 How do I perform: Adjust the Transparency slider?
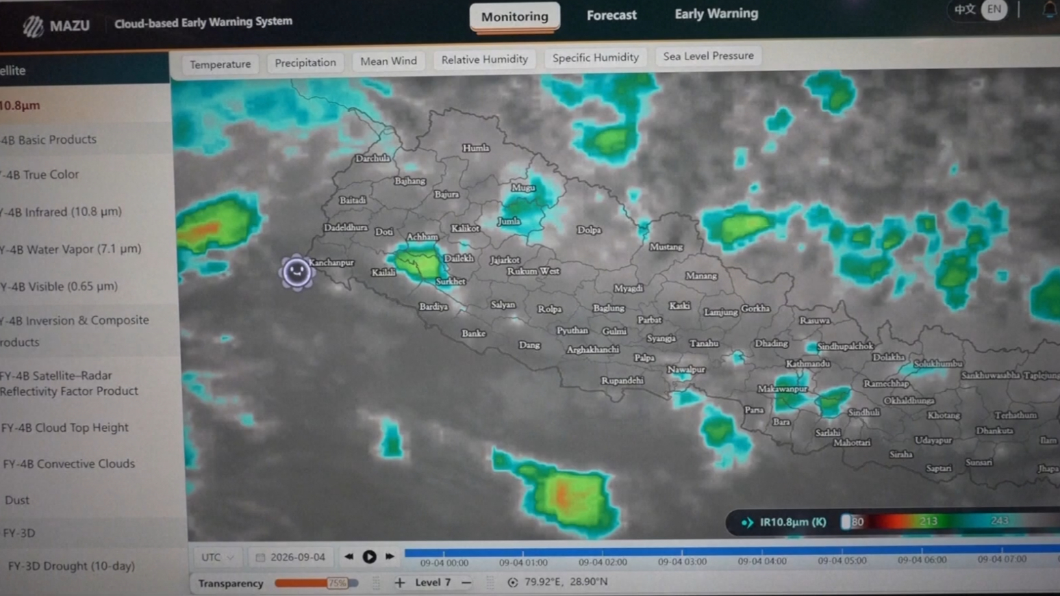pos(316,583)
